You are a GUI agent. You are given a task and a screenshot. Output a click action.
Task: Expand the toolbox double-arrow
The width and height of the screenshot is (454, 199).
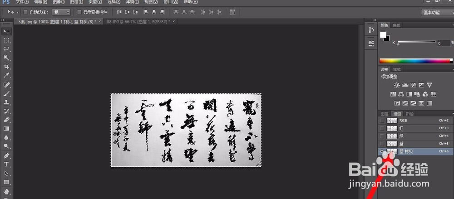[3, 20]
